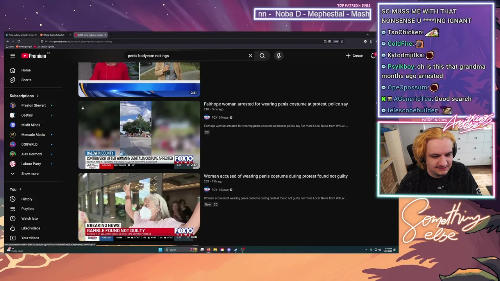Reload the page with the refresh button
Viewport: 500px width, 281px height.
pyautogui.click(x=18, y=41)
